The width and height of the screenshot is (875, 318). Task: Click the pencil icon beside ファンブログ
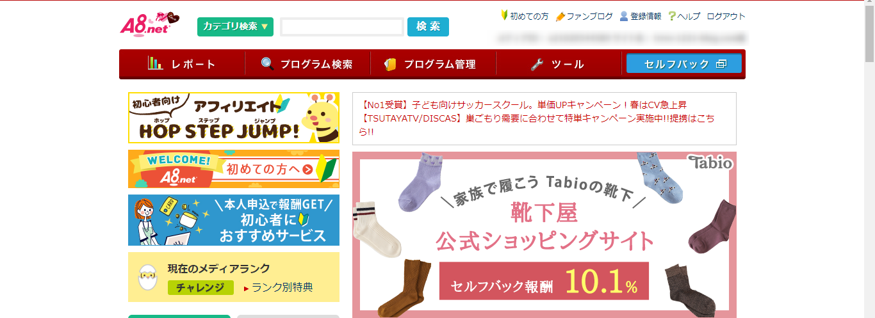(560, 16)
